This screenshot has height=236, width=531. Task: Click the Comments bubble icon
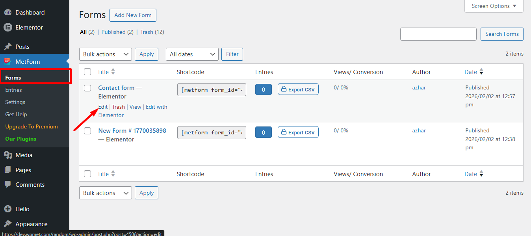pyautogui.click(x=8, y=184)
